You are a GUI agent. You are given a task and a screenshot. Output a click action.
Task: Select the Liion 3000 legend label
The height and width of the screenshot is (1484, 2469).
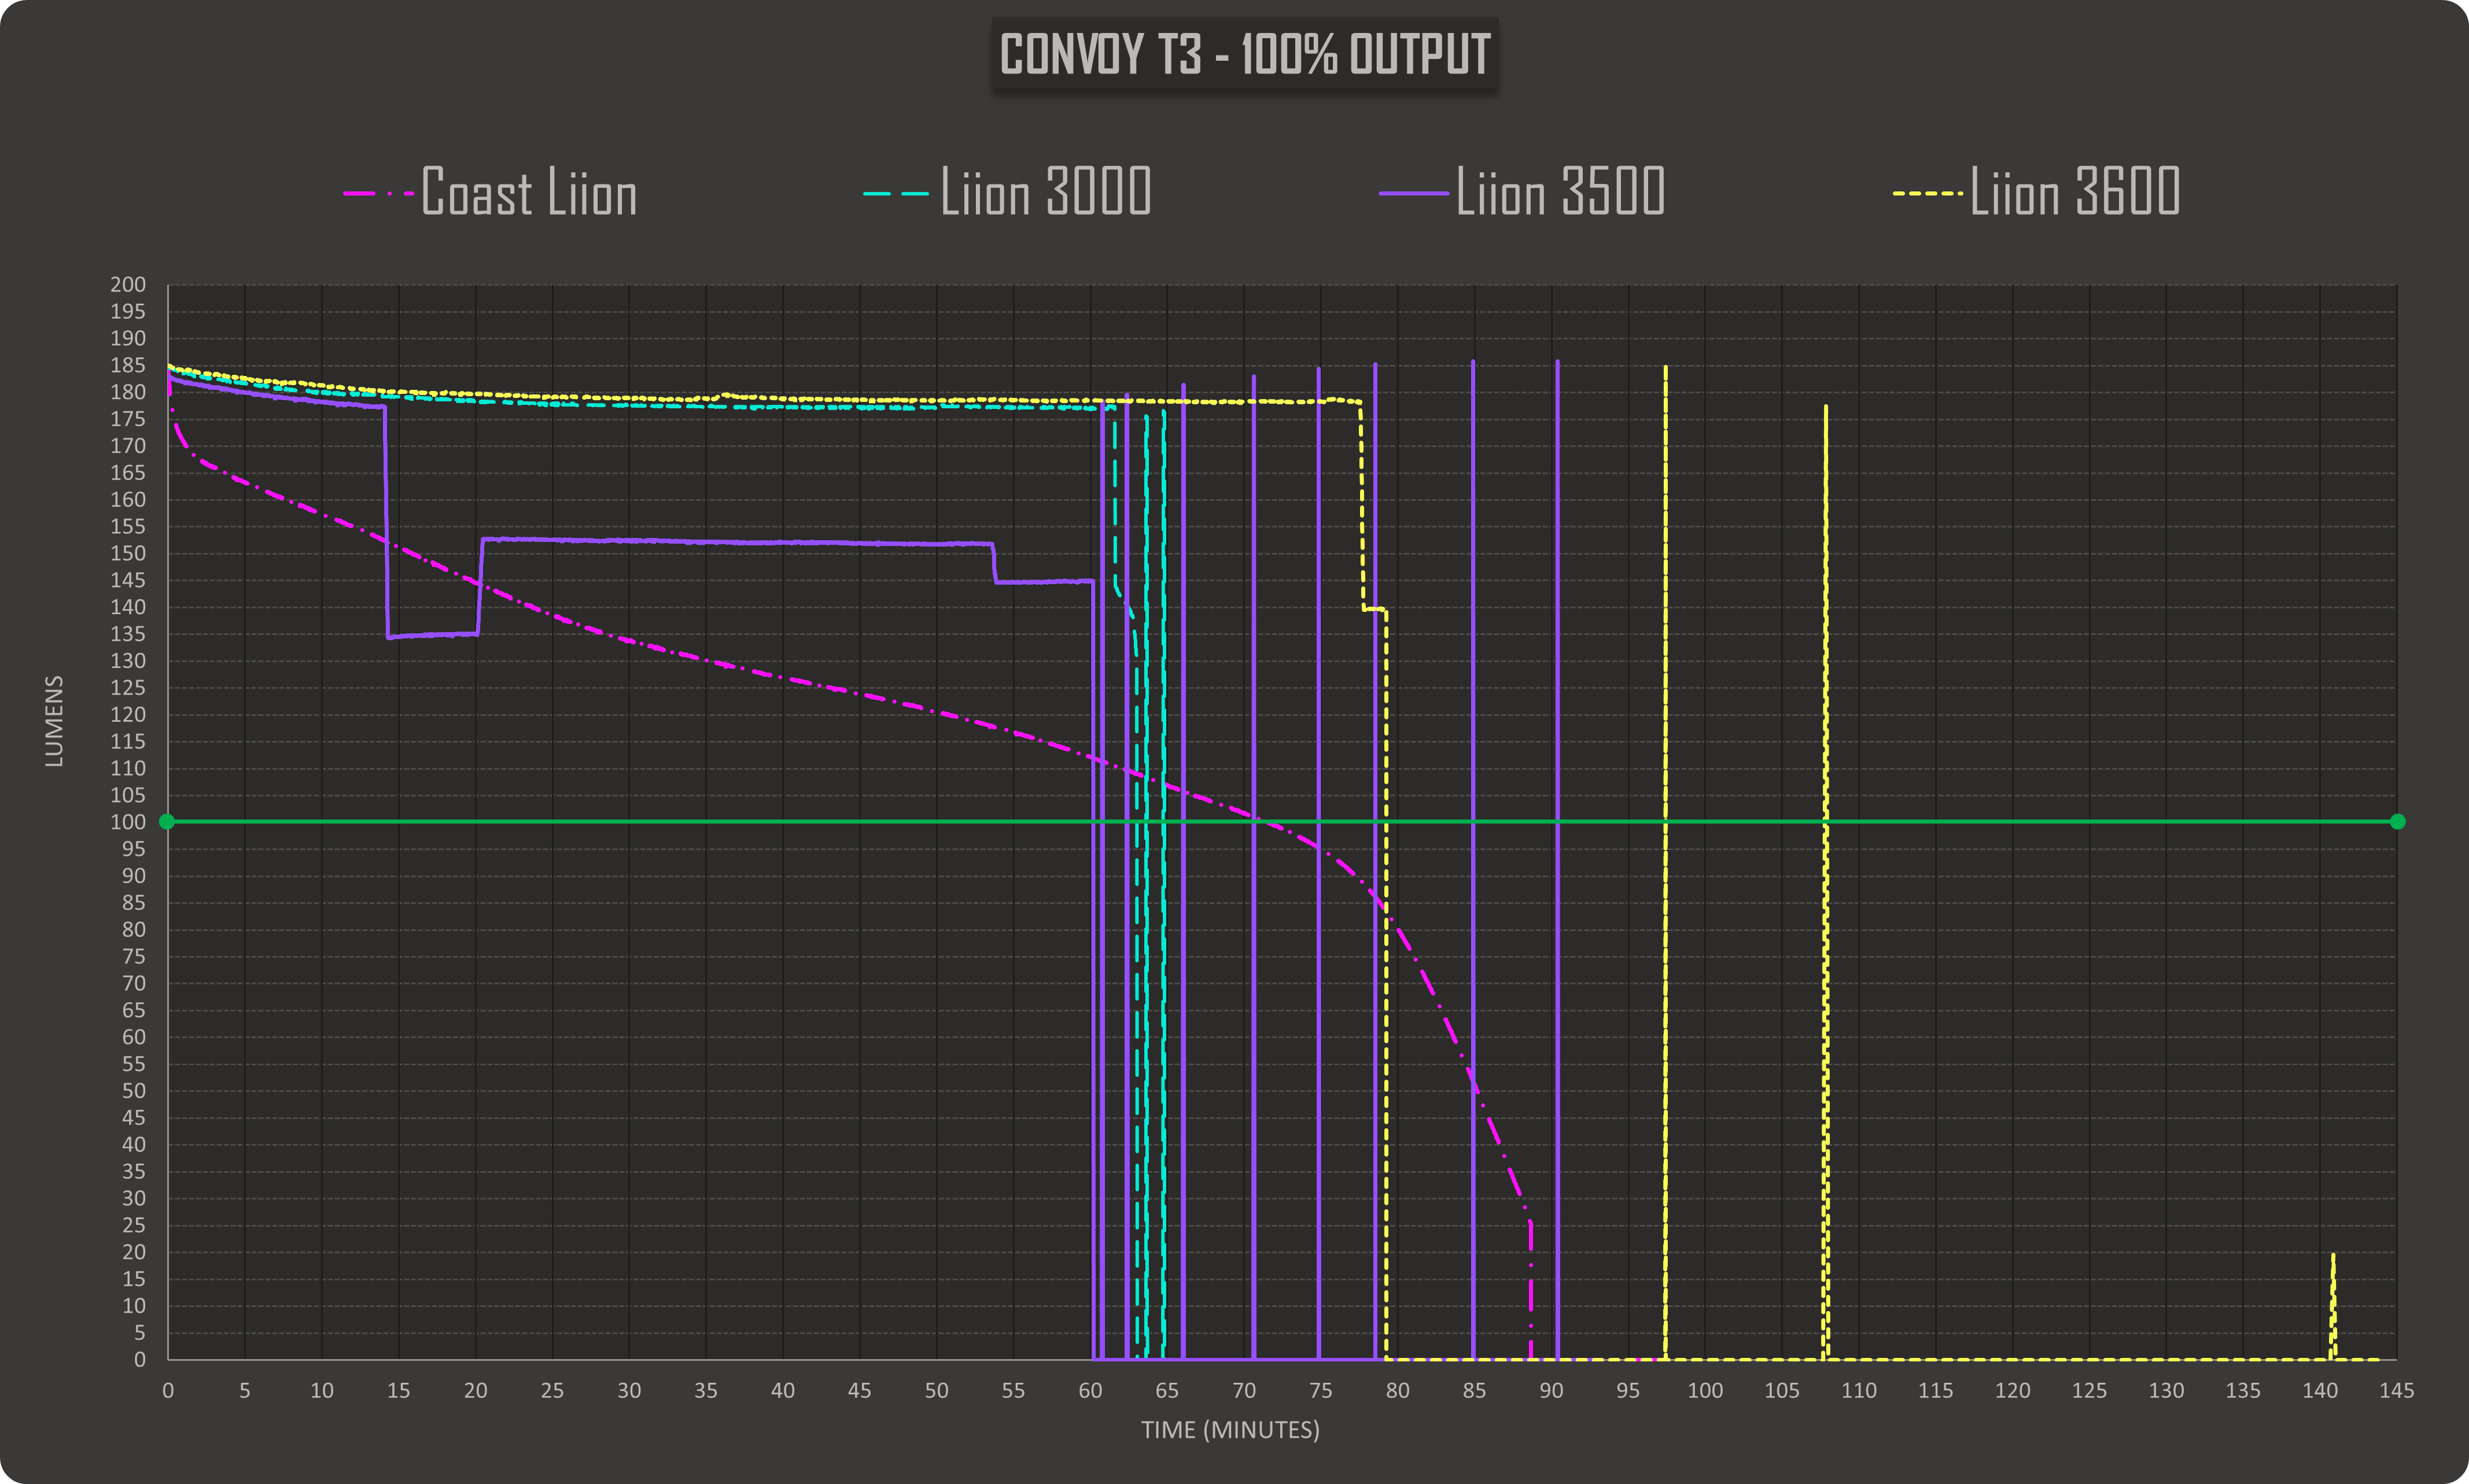[x=1046, y=192]
